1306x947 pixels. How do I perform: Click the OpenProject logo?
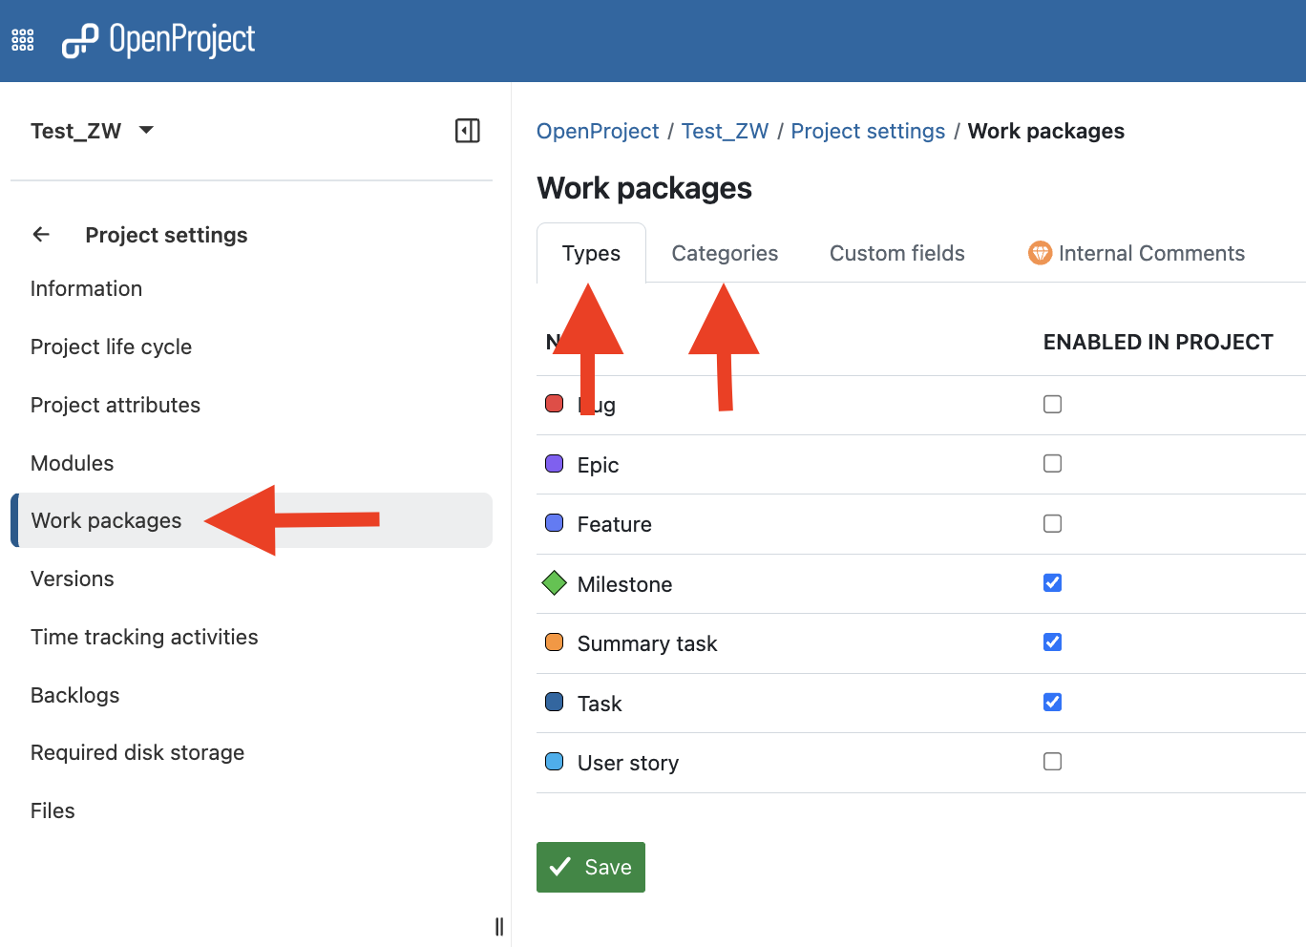point(158,40)
